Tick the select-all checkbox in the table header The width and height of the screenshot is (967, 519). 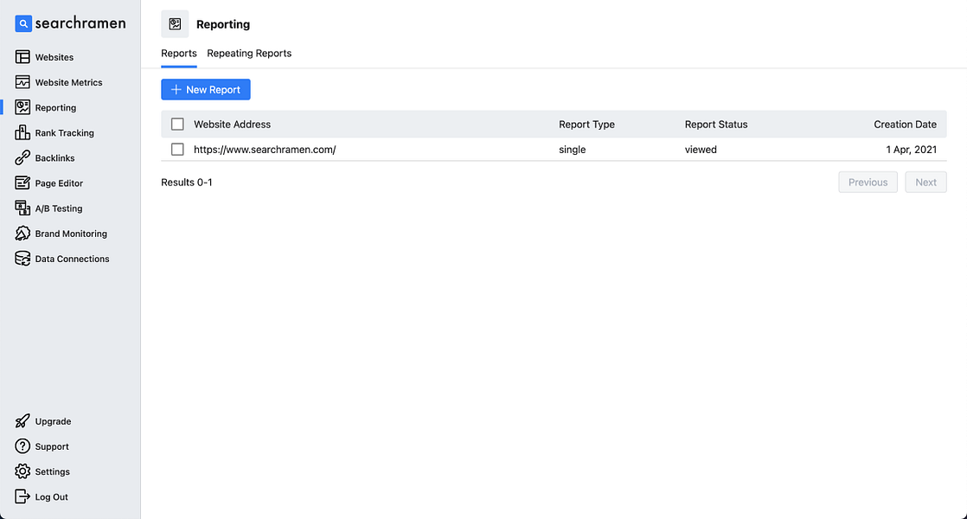point(177,124)
